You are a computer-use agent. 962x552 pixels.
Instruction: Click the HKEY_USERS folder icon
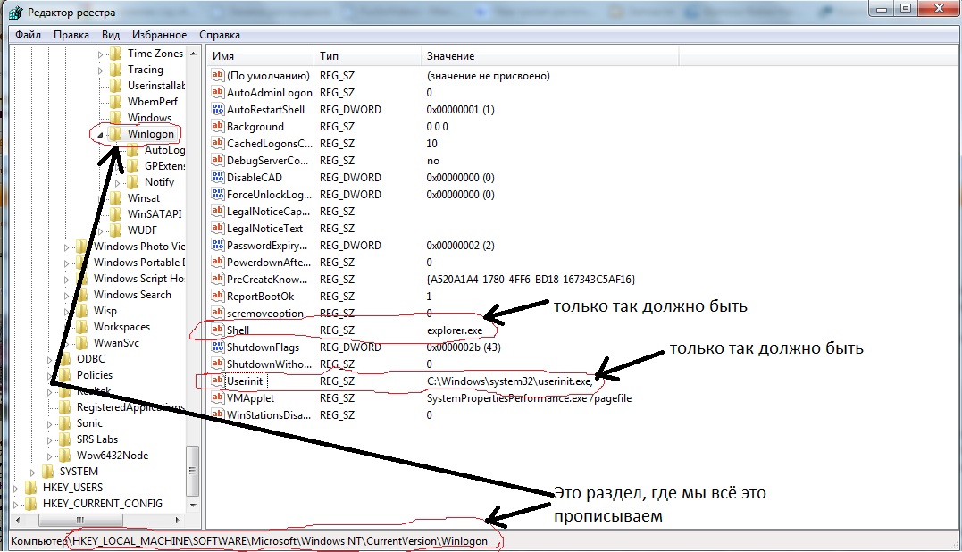(30, 488)
